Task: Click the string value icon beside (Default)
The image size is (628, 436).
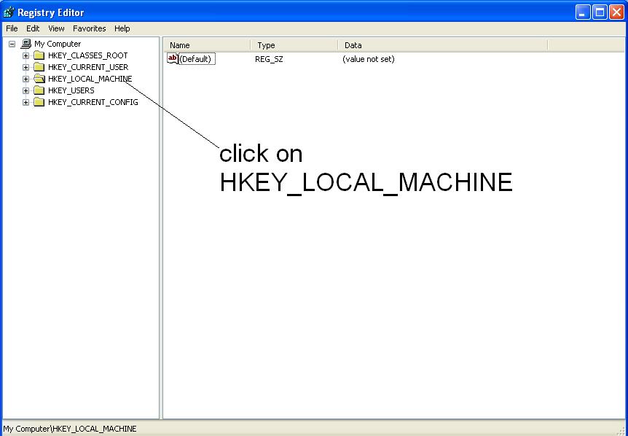Action: pos(173,58)
